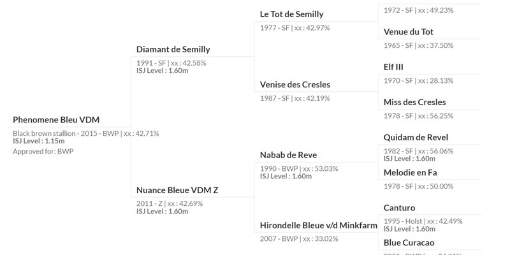Click Melodie en Fa name
510x255 pixels.
tap(410, 173)
